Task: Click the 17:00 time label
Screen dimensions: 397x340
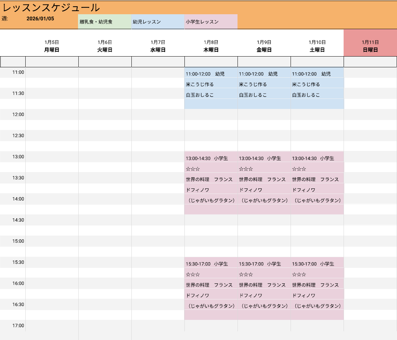Action: 18,326
